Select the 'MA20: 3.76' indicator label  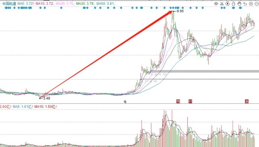tap(65, 4)
